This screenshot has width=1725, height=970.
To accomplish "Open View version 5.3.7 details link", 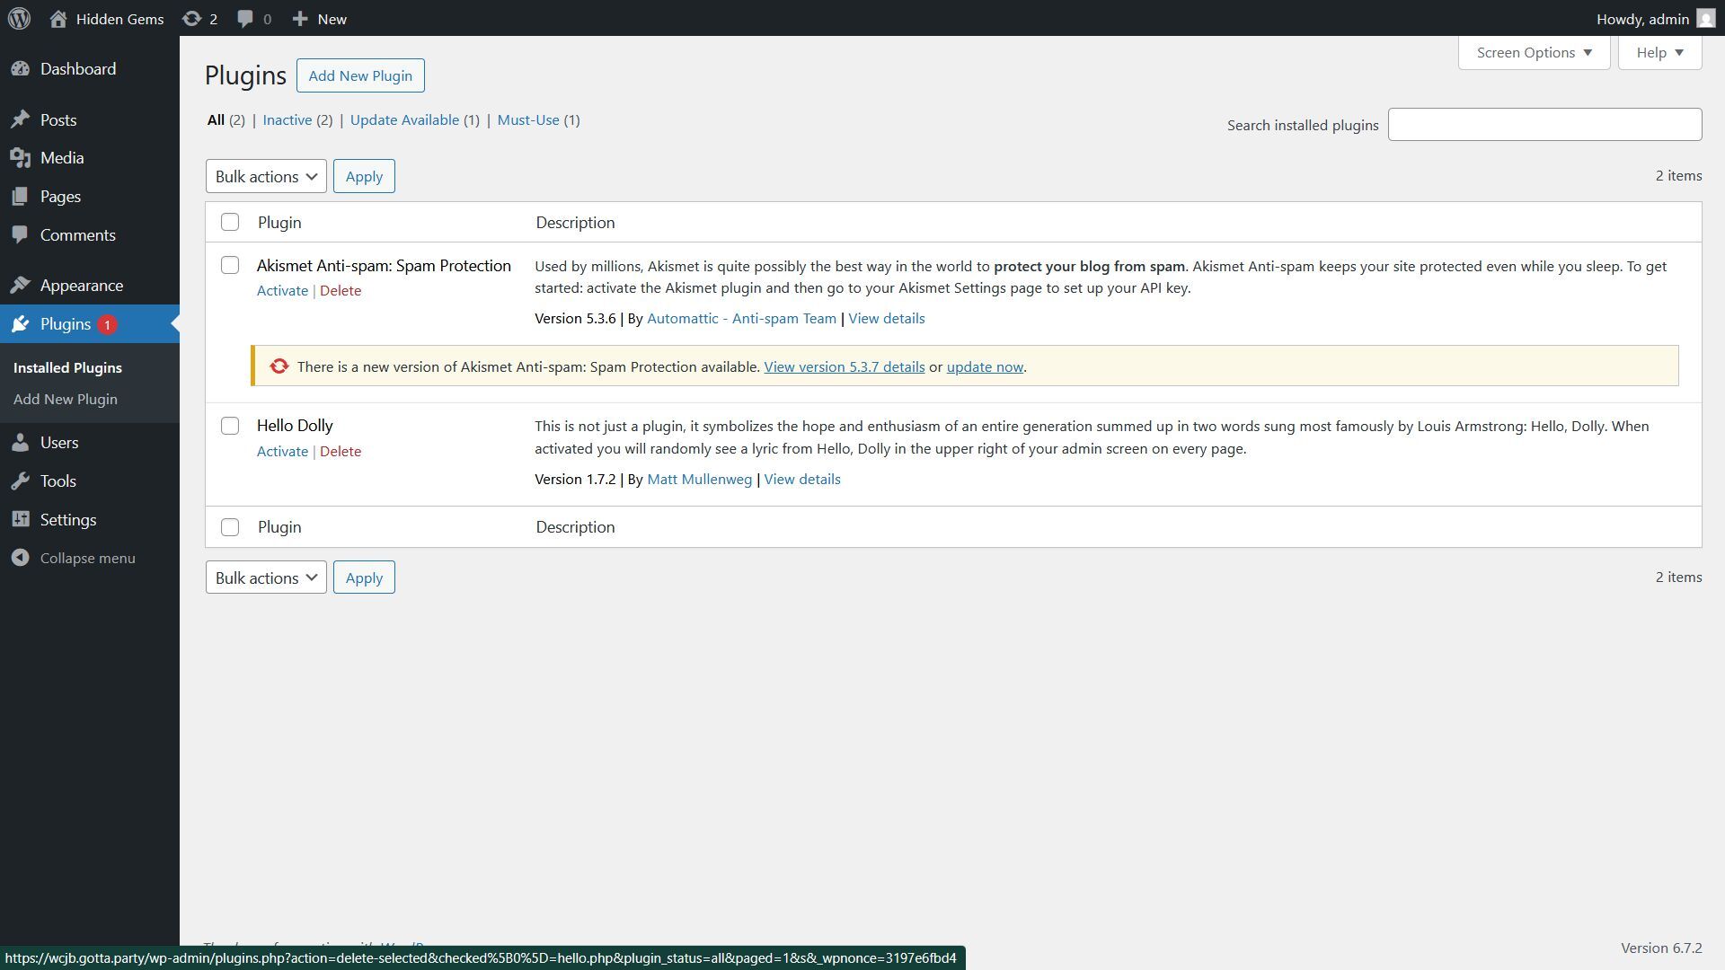I will click(x=844, y=366).
